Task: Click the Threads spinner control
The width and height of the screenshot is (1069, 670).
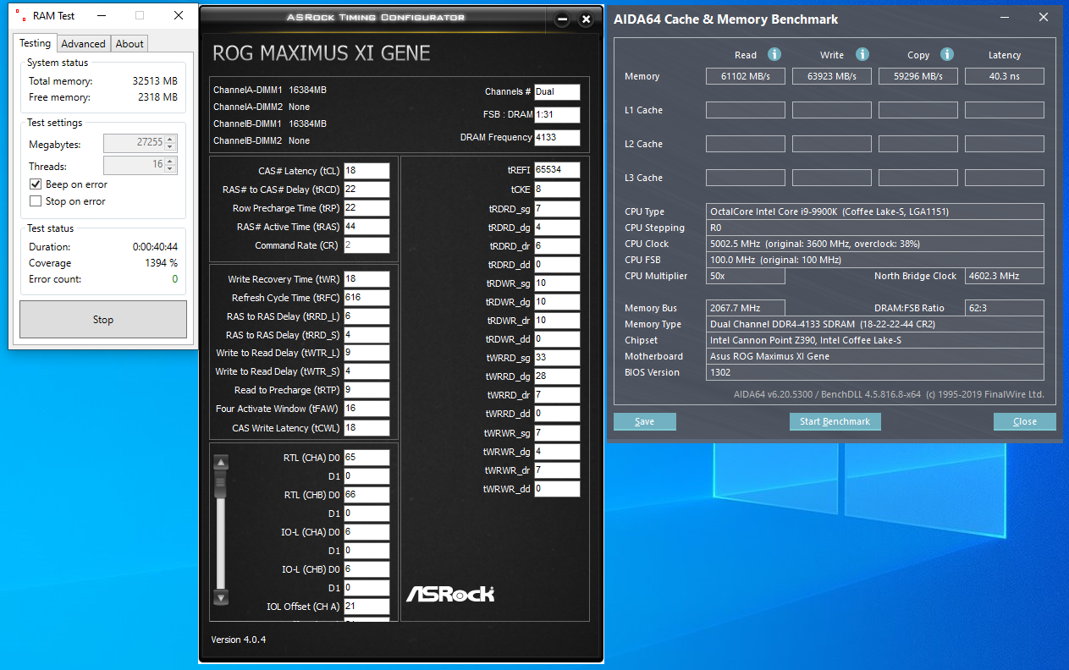Action: click(x=170, y=165)
